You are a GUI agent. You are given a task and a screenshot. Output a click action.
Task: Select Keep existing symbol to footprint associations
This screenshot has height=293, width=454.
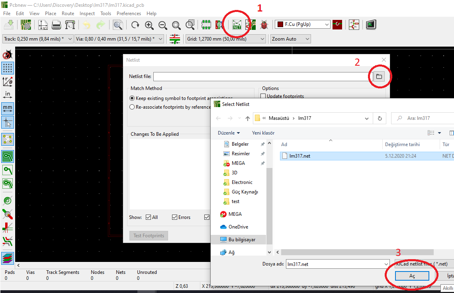(x=132, y=98)
